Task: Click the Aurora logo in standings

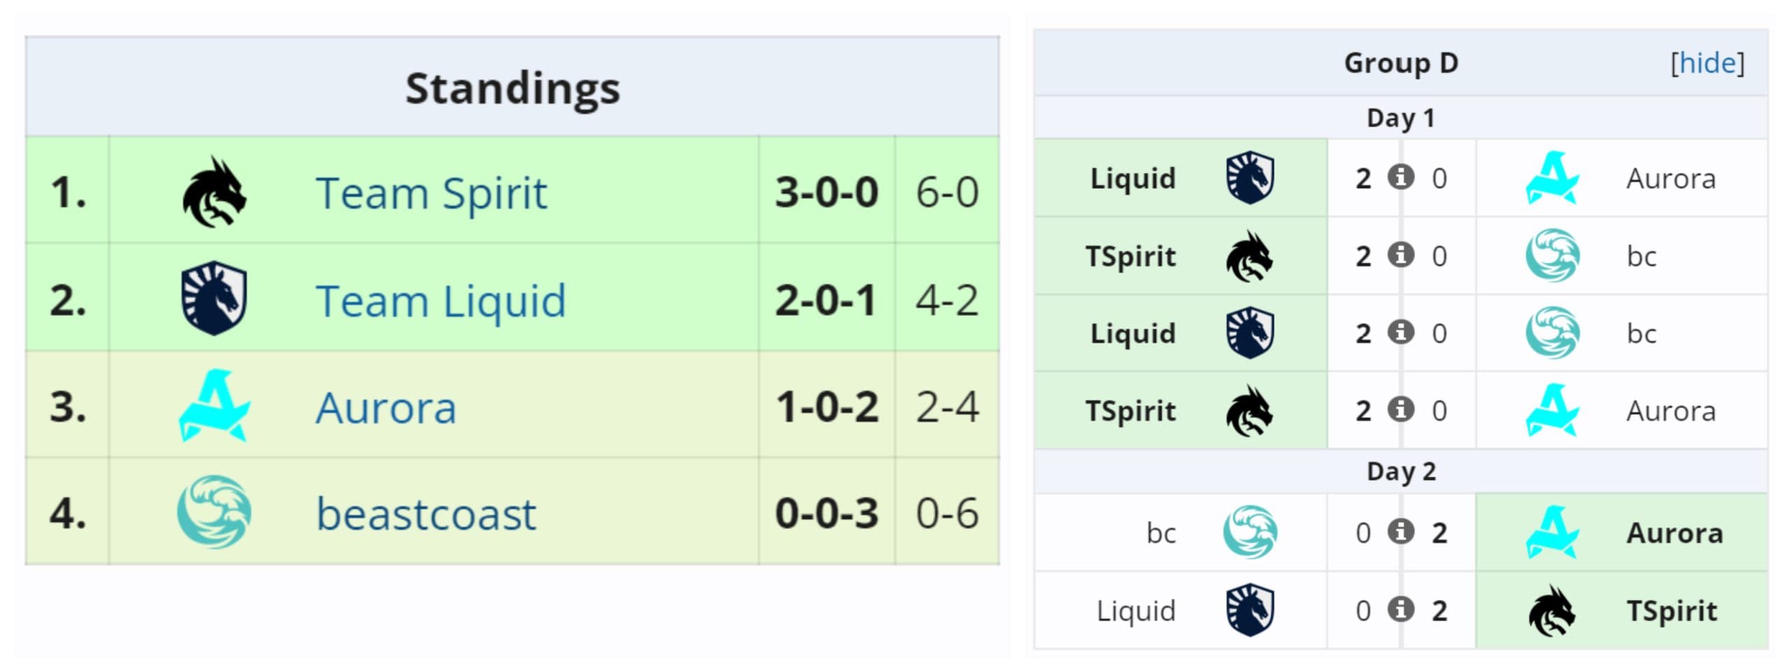Action: 214,406
